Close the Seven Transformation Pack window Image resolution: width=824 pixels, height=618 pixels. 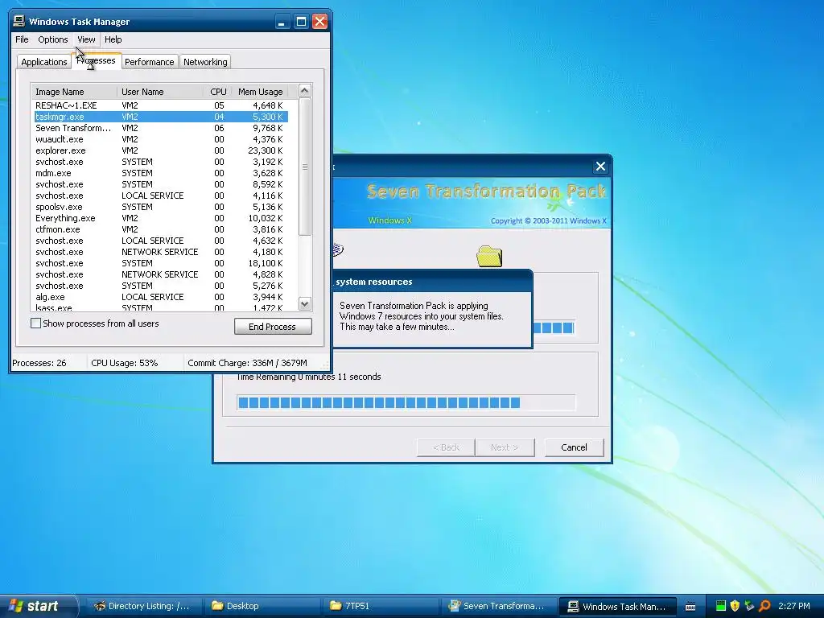[x=600, y=167]
